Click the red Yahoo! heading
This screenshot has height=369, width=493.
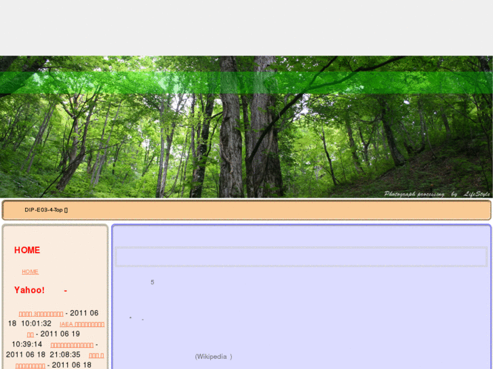(41, 290)
